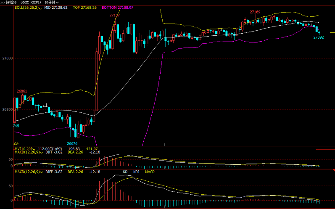335x209 pixels.
Task: Click the 恒指09 contract name
Action: [x=11, y=3]
